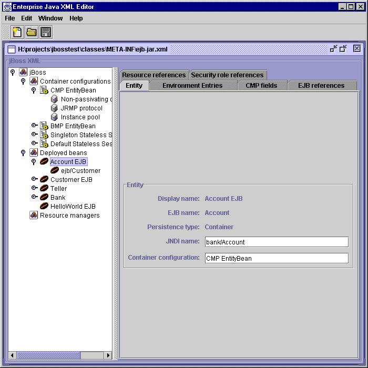
Task: Click the JNDI name text field
Action: (x=276, y=242)
